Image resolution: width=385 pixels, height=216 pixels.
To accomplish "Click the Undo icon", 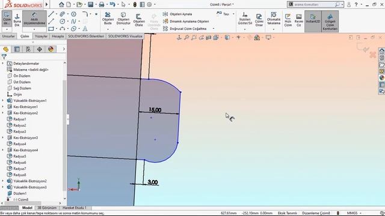I will click(112, 4).
